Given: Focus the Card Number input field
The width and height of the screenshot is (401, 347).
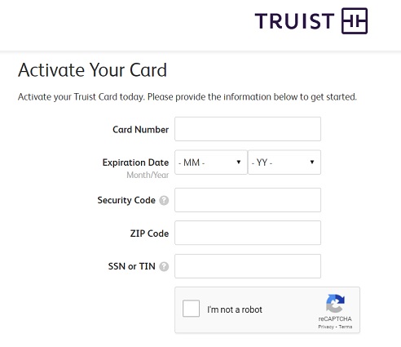Looking at the screenshot, I should coord(248,129).
